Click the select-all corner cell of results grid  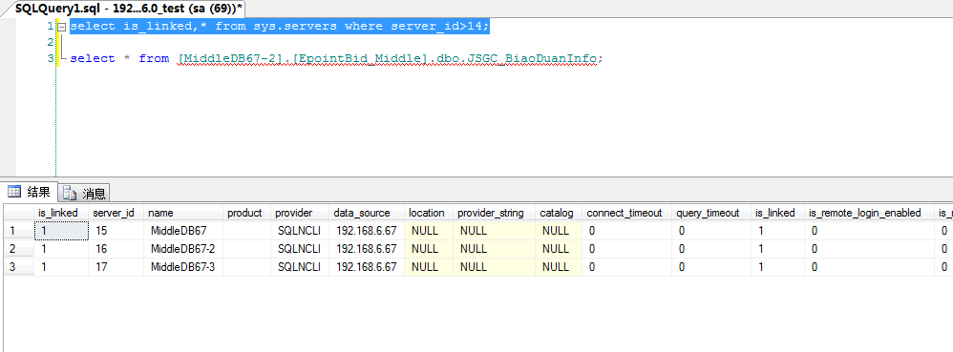coord(19,213)
